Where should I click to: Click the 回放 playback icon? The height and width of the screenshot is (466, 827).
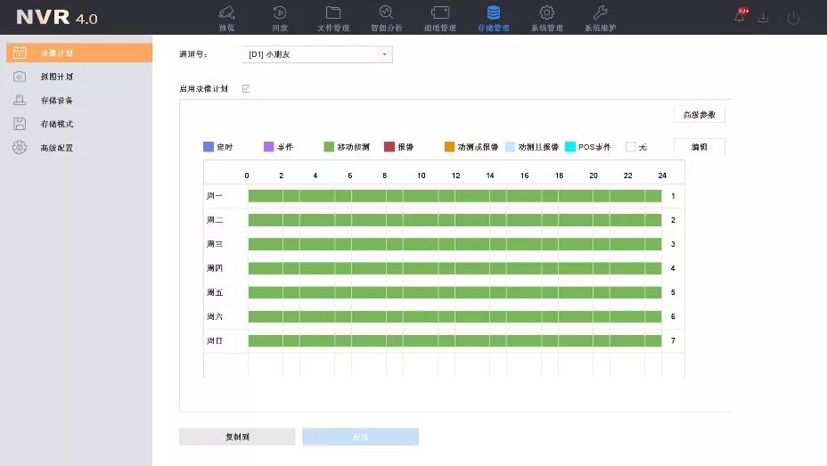[x=280, y=13]
